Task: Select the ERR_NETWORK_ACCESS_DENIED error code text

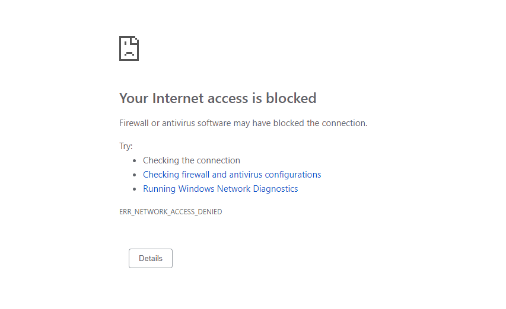Action: [171, 212]
